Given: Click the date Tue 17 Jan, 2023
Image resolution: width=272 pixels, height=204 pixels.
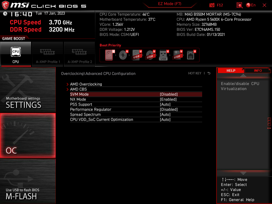Looking at the screenshot, I should coord(50,13).
